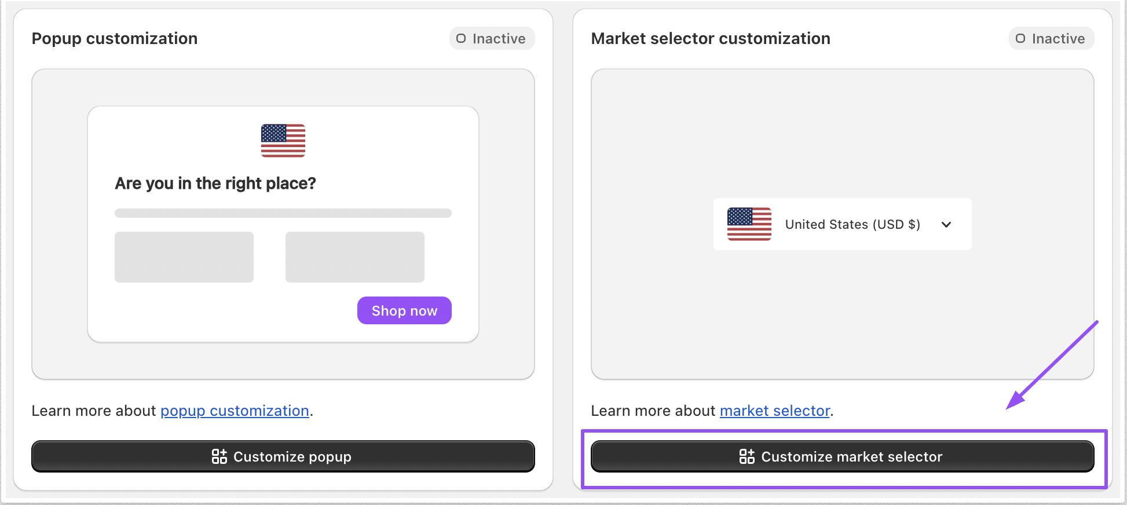
Task: Open the popup customization link
Action: (235, 411)
